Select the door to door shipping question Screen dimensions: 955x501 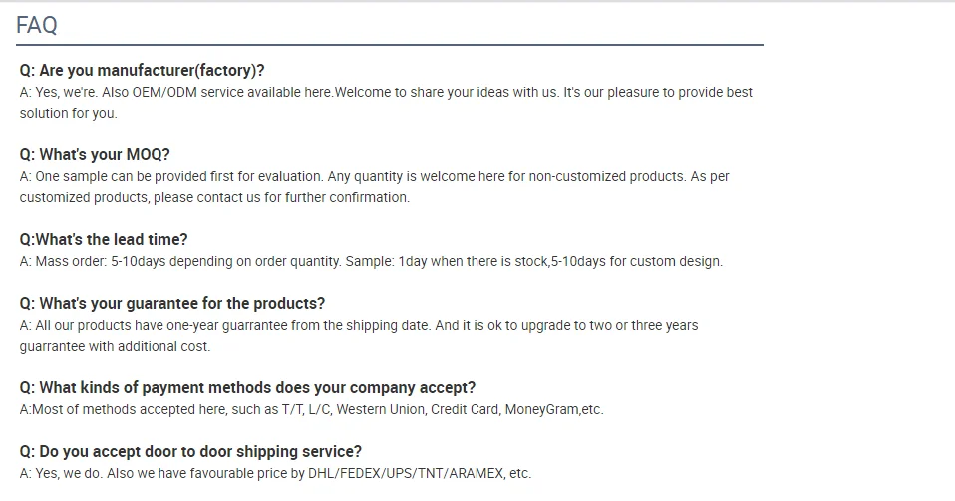[190, 452]
